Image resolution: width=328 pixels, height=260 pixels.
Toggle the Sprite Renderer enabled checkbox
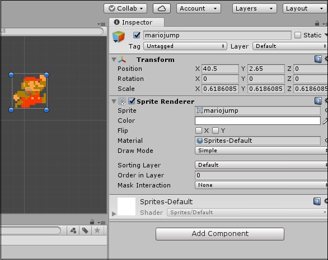(132, 101)
